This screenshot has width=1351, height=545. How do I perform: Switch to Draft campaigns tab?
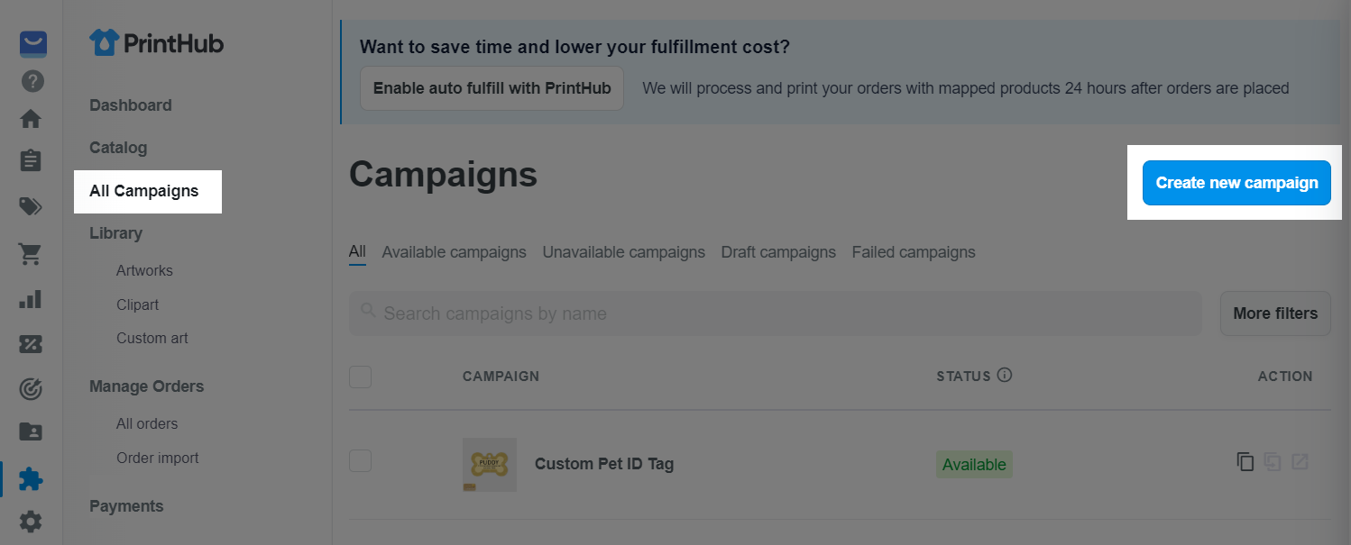(x=778, y=252)
